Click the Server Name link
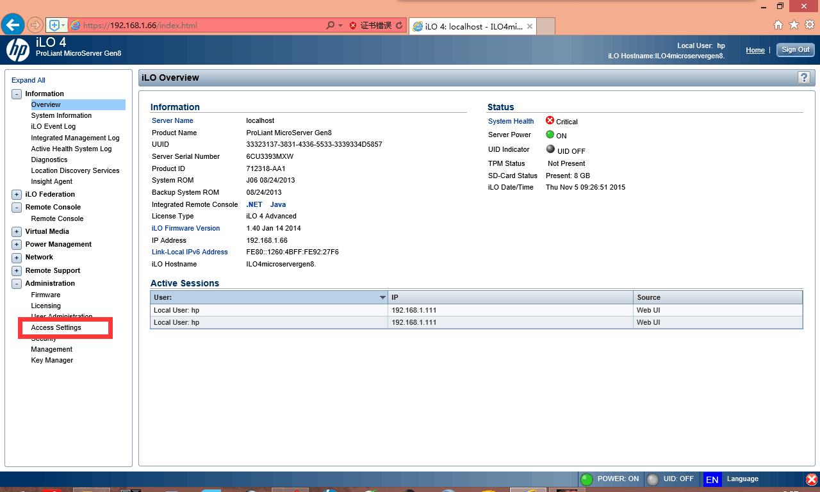 [172, 120]
